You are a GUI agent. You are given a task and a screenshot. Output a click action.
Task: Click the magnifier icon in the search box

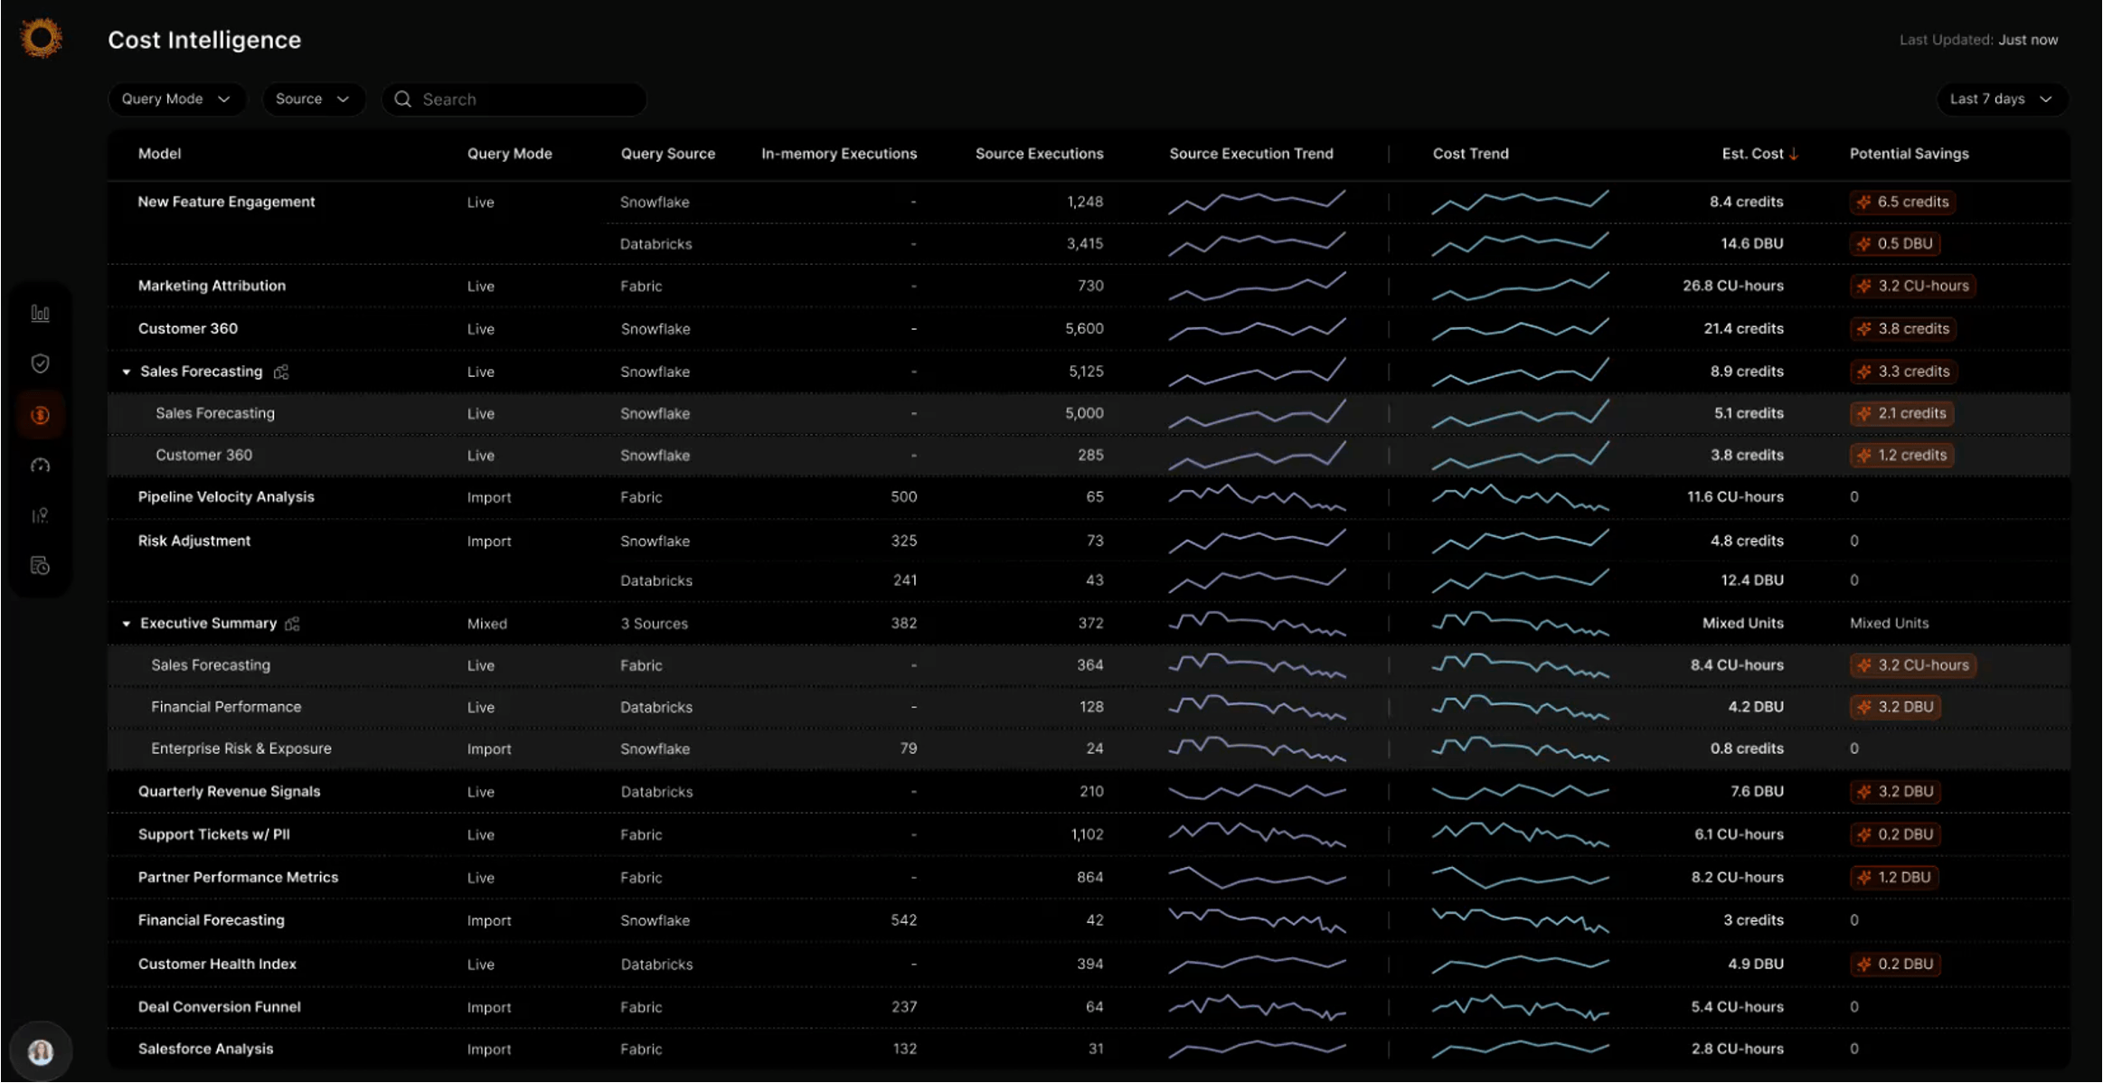click(x=403, y=99)
